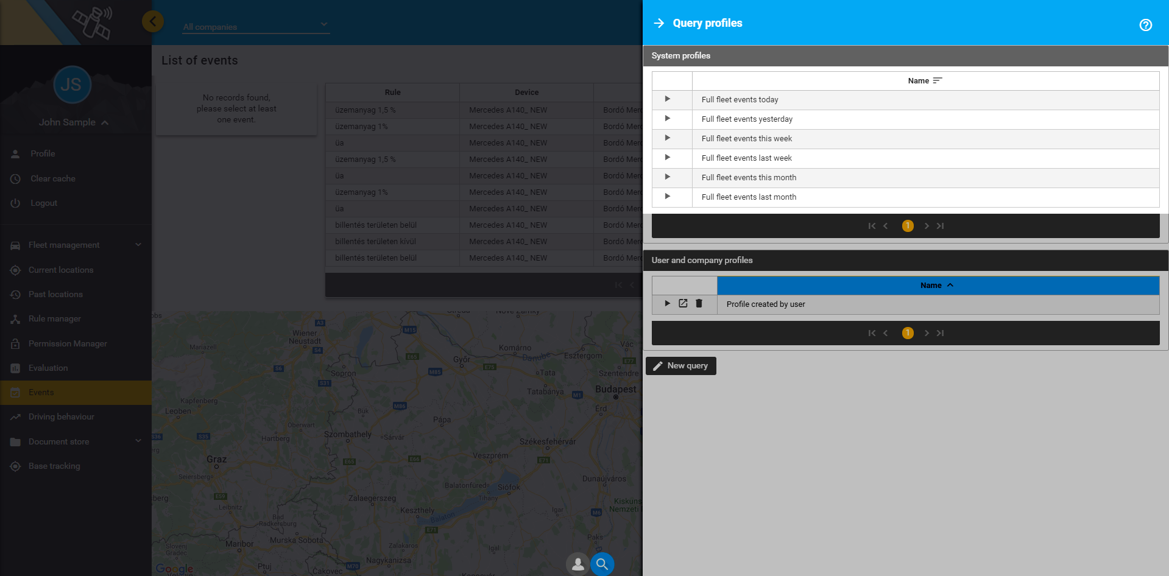The height and width of the screenshot is (576, 1169).
Task: Open the Rule manager menu item
Action: 54,318
